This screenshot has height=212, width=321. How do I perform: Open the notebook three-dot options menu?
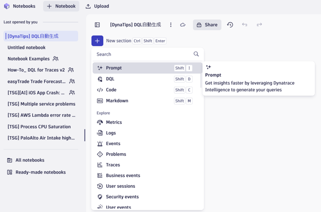pos(171,25)
